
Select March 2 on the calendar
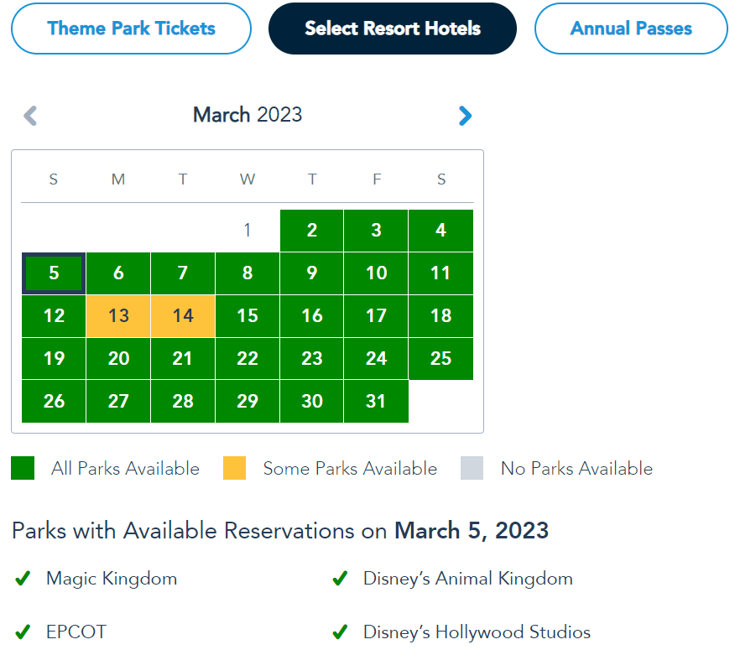click(312, 231)
